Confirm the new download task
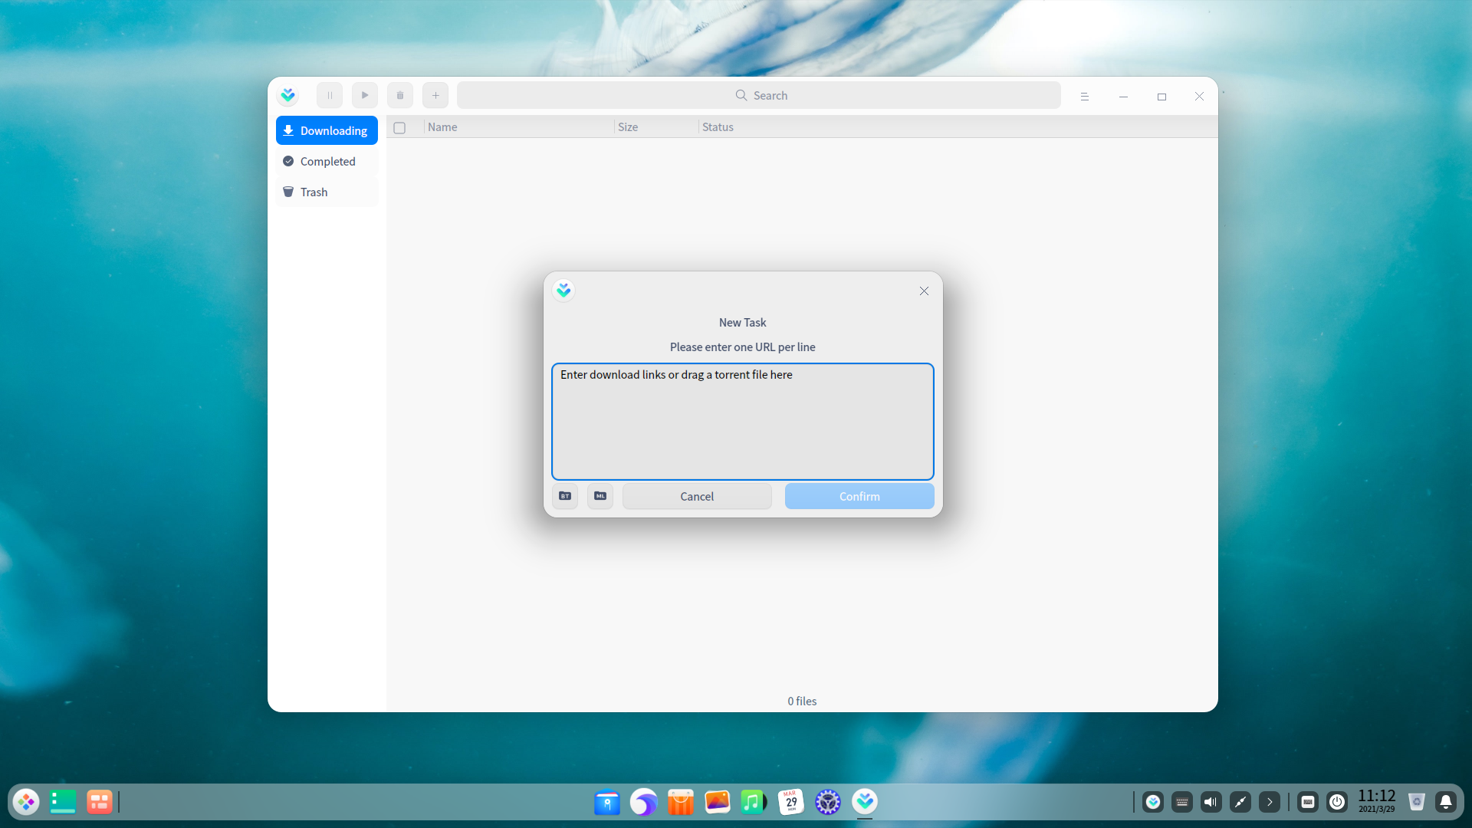The width and height of the screenshot is (1472, 828). [859, 497]
